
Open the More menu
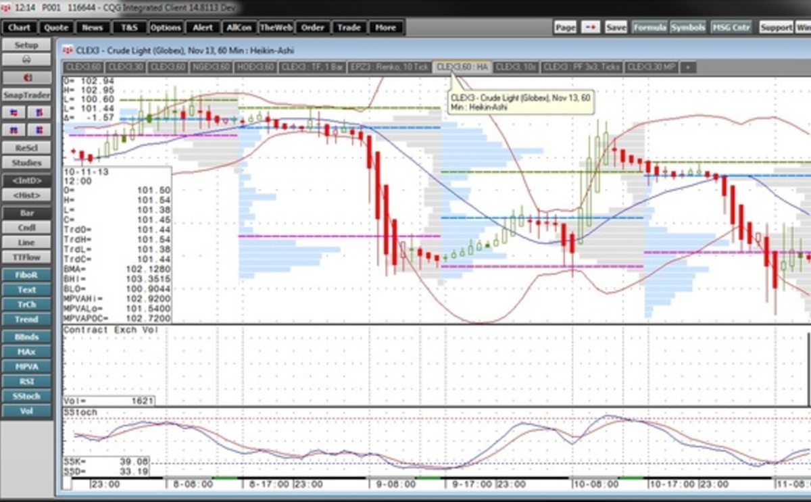click(385, 28)
